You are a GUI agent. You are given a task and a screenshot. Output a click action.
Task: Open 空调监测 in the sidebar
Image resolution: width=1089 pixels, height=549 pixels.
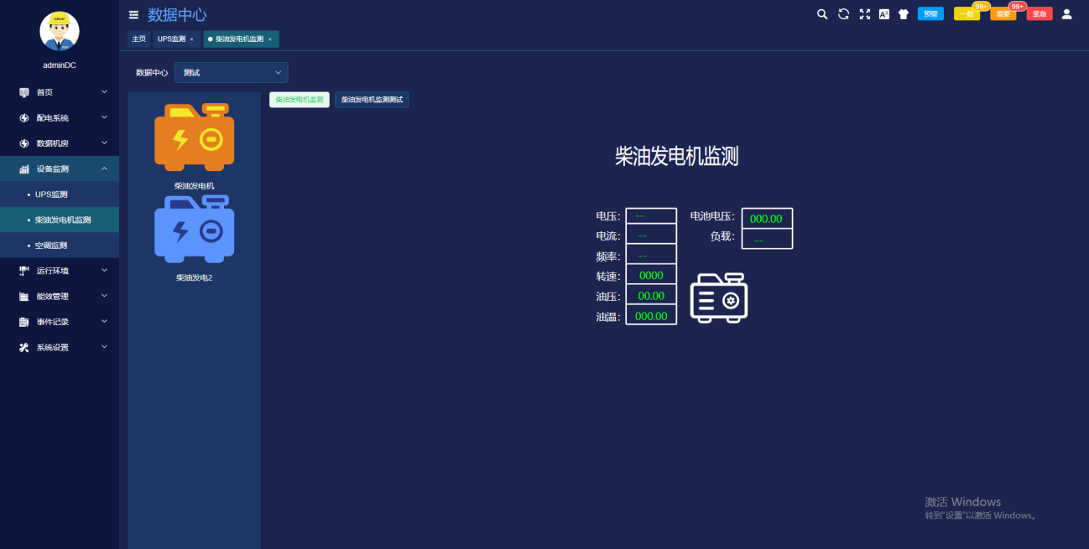(x=51, y=246)
